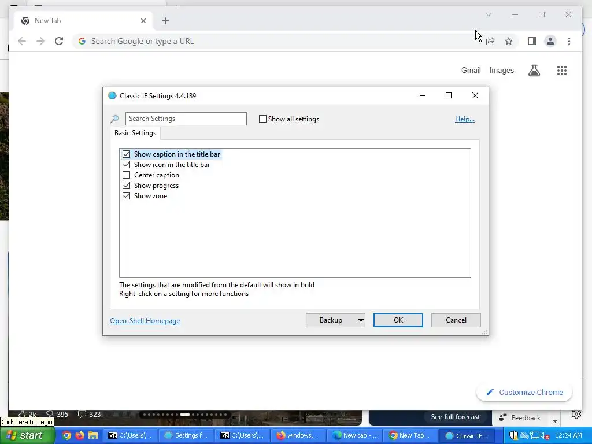
Task: Click See full forecast in background window
Action: click(456, 417)
